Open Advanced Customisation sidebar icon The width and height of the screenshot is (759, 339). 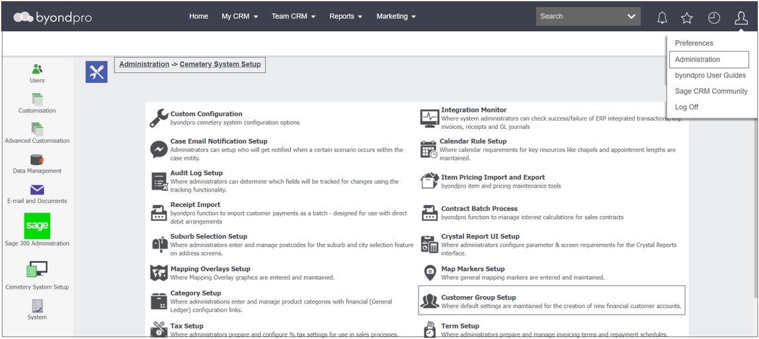[x=37, y=129]
